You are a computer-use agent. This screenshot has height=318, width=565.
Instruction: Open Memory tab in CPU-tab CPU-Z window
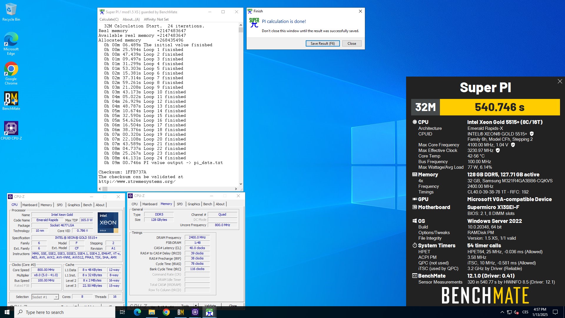[x=46, y=205]
